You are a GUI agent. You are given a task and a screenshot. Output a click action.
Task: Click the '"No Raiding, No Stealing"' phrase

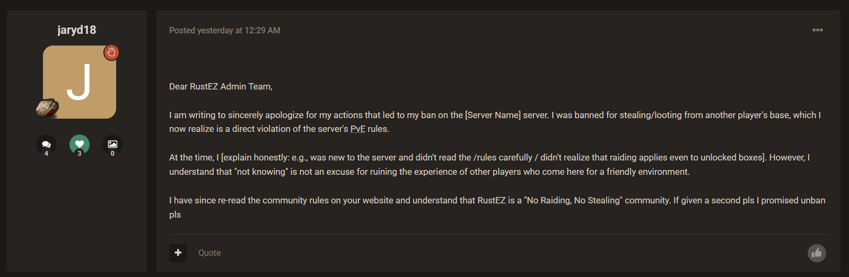(573, 201)
